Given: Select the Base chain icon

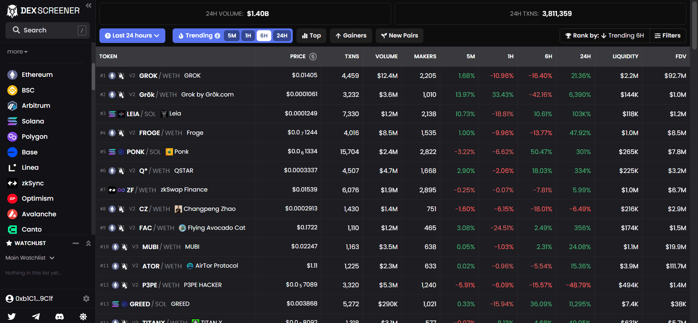Looking at the screenshot, I should (12, 152).
